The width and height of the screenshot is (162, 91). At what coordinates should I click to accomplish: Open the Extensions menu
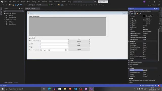point(57,2)
